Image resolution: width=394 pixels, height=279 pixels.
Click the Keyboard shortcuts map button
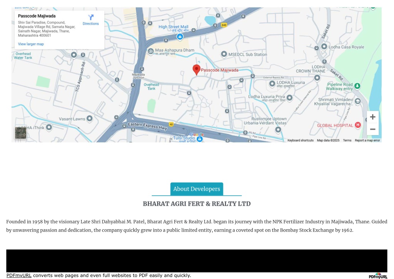pyautogui.click(x=300, y=140)
